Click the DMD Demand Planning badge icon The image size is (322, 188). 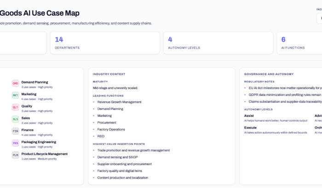16,83
